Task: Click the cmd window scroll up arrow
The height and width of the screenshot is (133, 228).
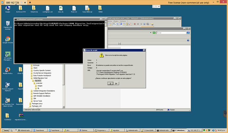Action: [106, 22]
